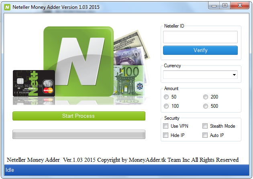Click the 100 euro banknote image
The image size is (253, 179).
pyautogui.click(x=129, y=80)
